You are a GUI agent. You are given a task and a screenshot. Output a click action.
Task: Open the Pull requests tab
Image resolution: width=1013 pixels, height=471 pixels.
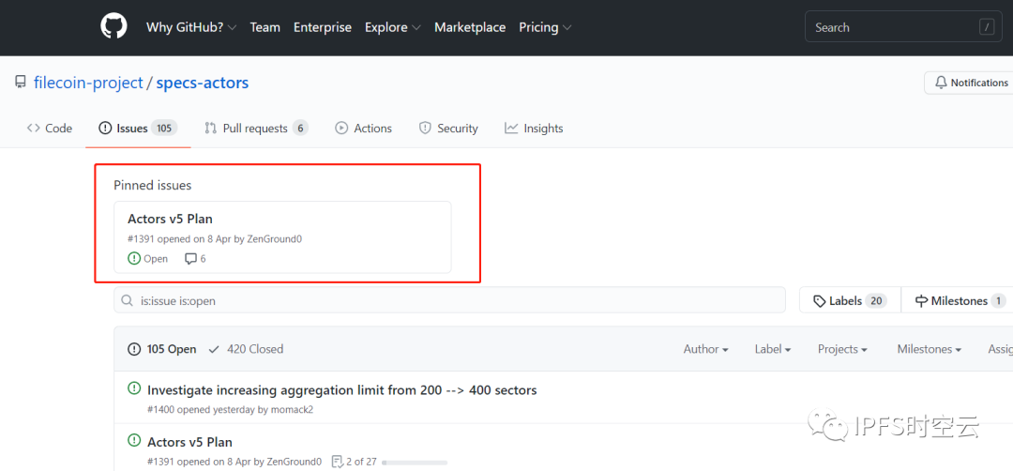256,128
